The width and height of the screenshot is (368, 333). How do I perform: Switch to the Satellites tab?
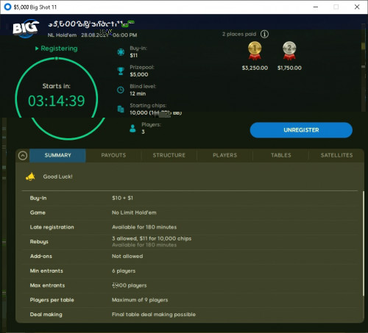(336, 155)
